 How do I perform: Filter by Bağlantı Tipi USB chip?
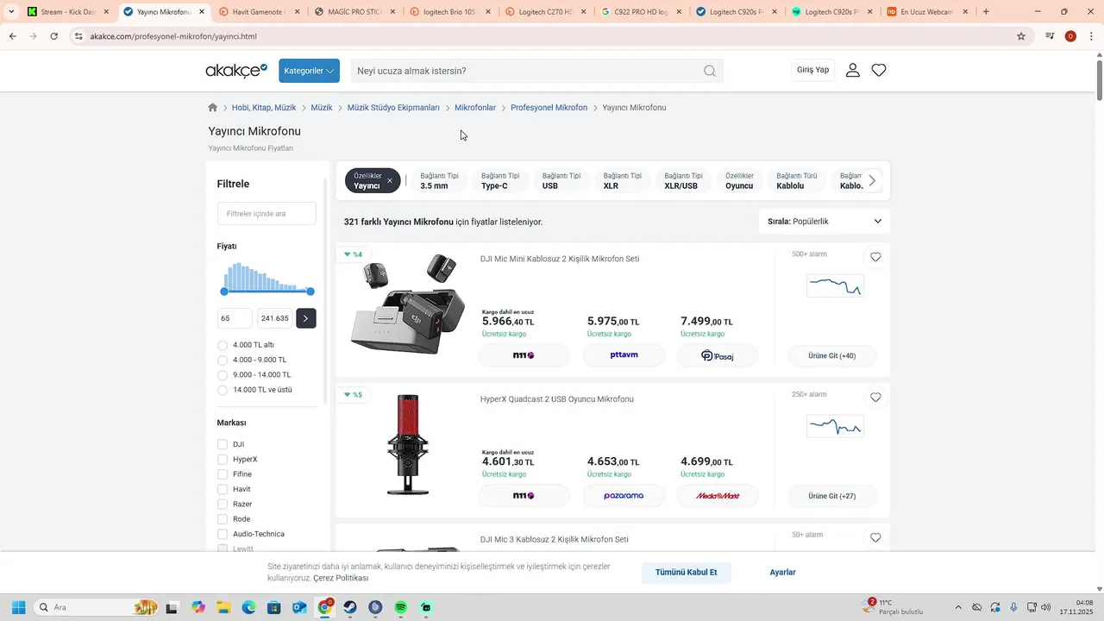tap(561, 181)
